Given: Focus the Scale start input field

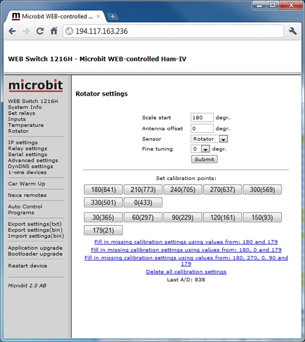Looking at the screenshot, I should click(202, 118).
